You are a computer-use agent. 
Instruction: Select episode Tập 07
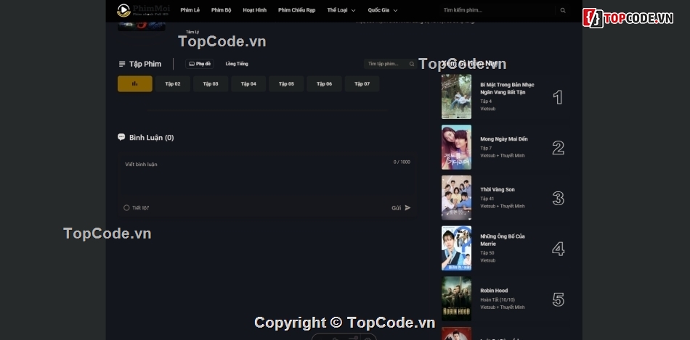[x=362, y=84]
